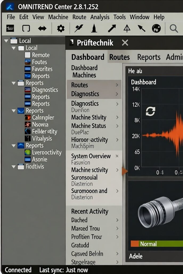Click the Save icon in toolbar
The image size is (183, 274).
[x=10, y=28]
